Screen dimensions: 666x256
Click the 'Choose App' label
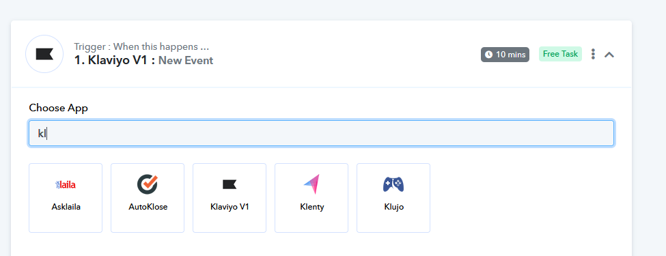[59, 108]
